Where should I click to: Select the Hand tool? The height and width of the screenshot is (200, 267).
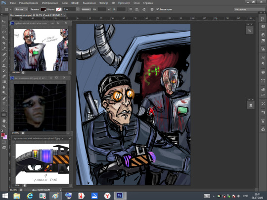4,121
